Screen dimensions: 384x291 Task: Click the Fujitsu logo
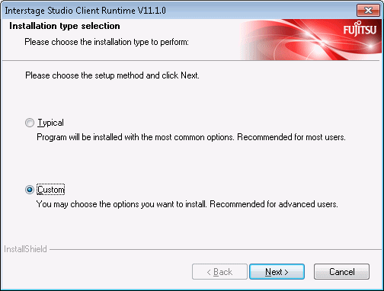(360, 29)
